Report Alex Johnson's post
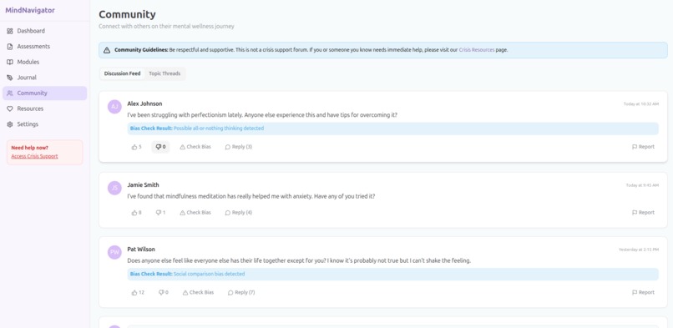 coord(644,147)
